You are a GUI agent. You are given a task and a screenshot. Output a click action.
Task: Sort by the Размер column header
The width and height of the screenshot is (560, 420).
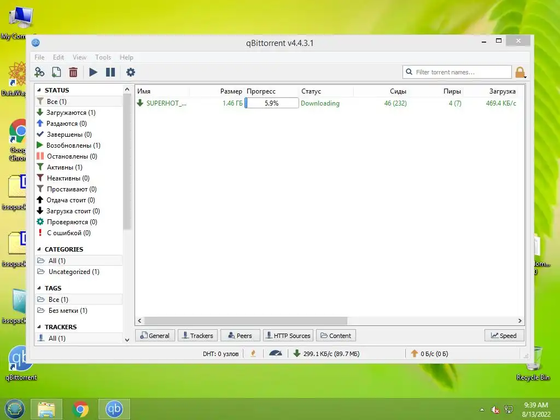point(231,91)
